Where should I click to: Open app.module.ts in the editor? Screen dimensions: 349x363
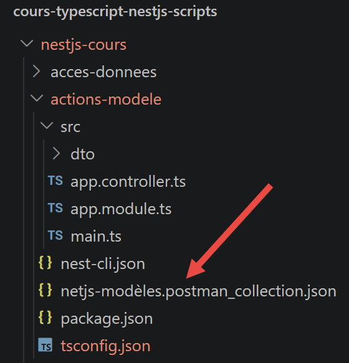pos(121,209)
